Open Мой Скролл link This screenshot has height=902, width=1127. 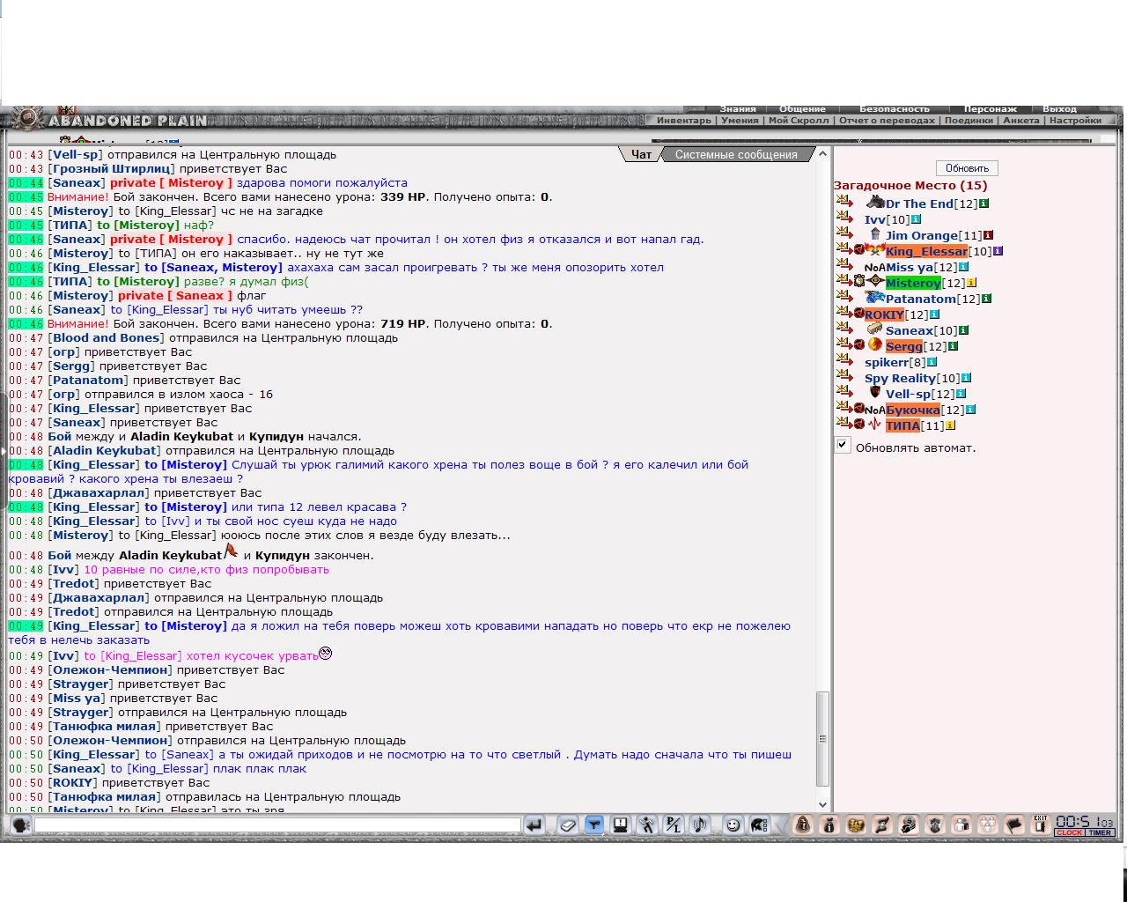pyautogui.click(x=799, y=121)
